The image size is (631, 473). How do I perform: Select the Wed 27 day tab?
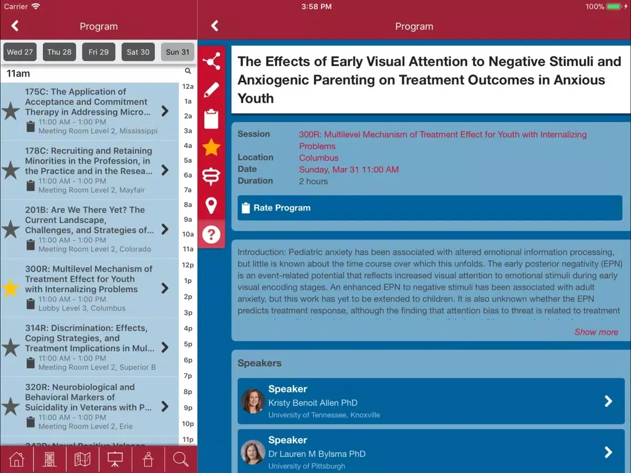click(20, 52)
